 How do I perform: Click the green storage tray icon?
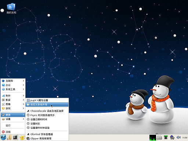tap(166, 137)
